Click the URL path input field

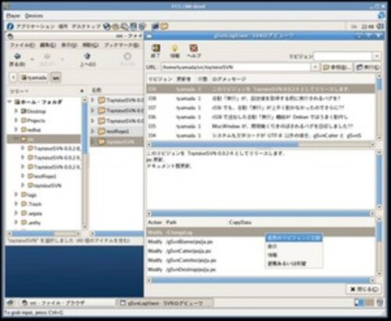point(236,67)
